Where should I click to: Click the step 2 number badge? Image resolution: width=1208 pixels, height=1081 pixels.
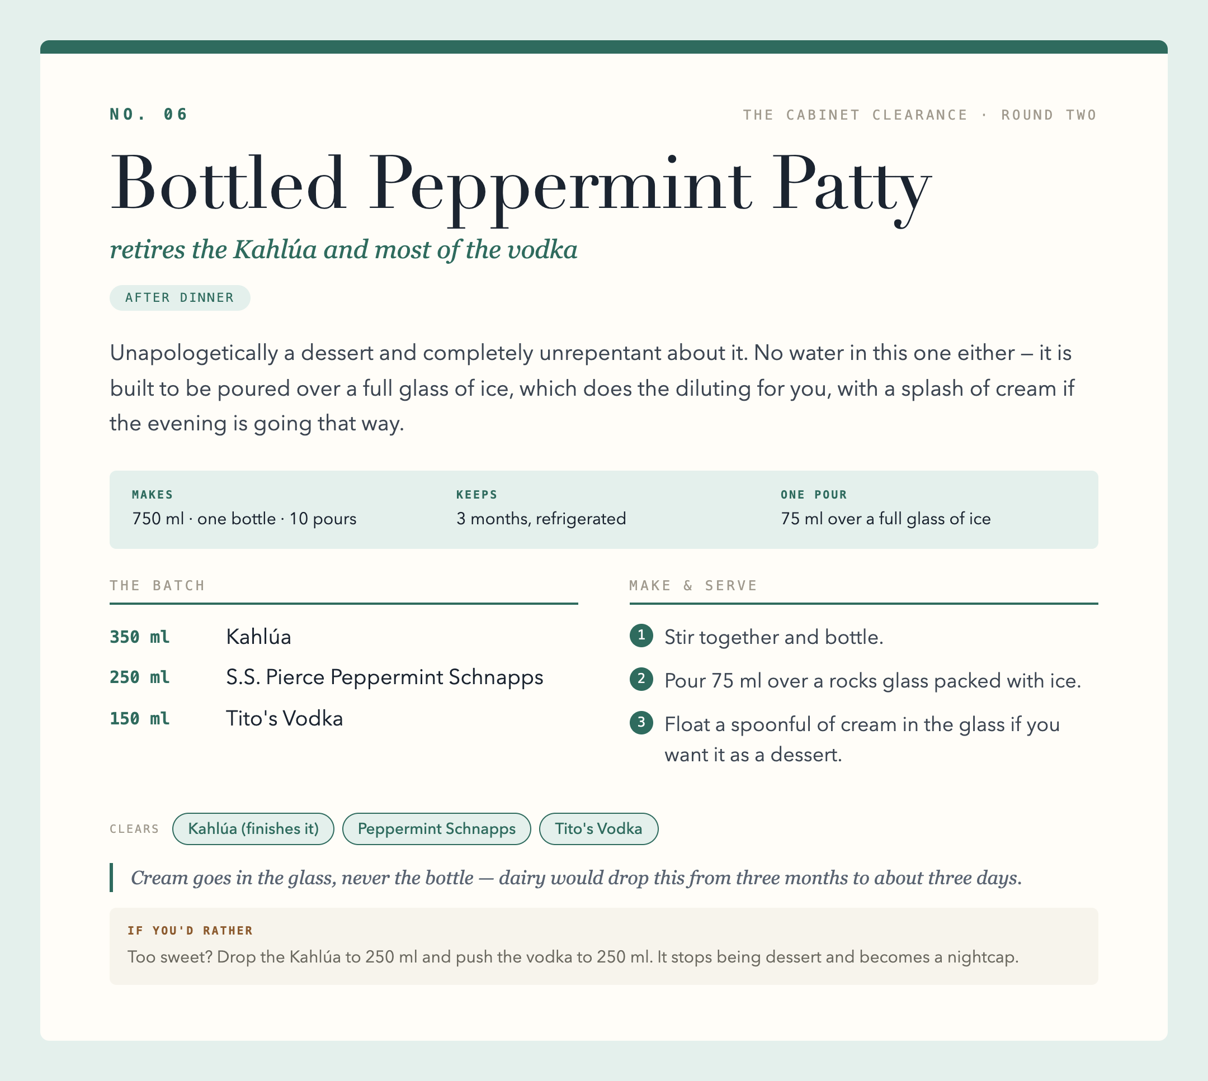coord(641,679)
